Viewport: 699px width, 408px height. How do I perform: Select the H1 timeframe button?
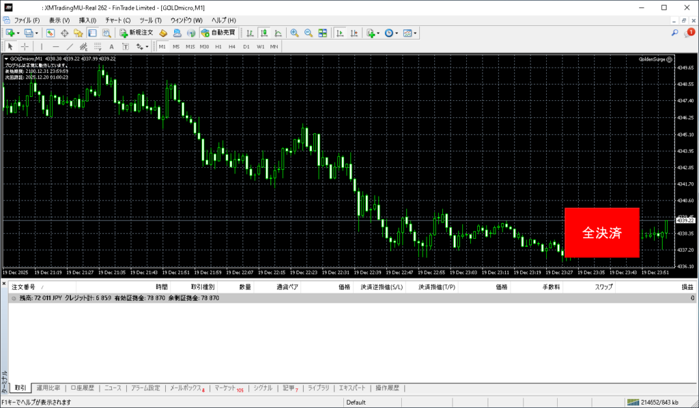pyautogui.click(x=218, y=46)
